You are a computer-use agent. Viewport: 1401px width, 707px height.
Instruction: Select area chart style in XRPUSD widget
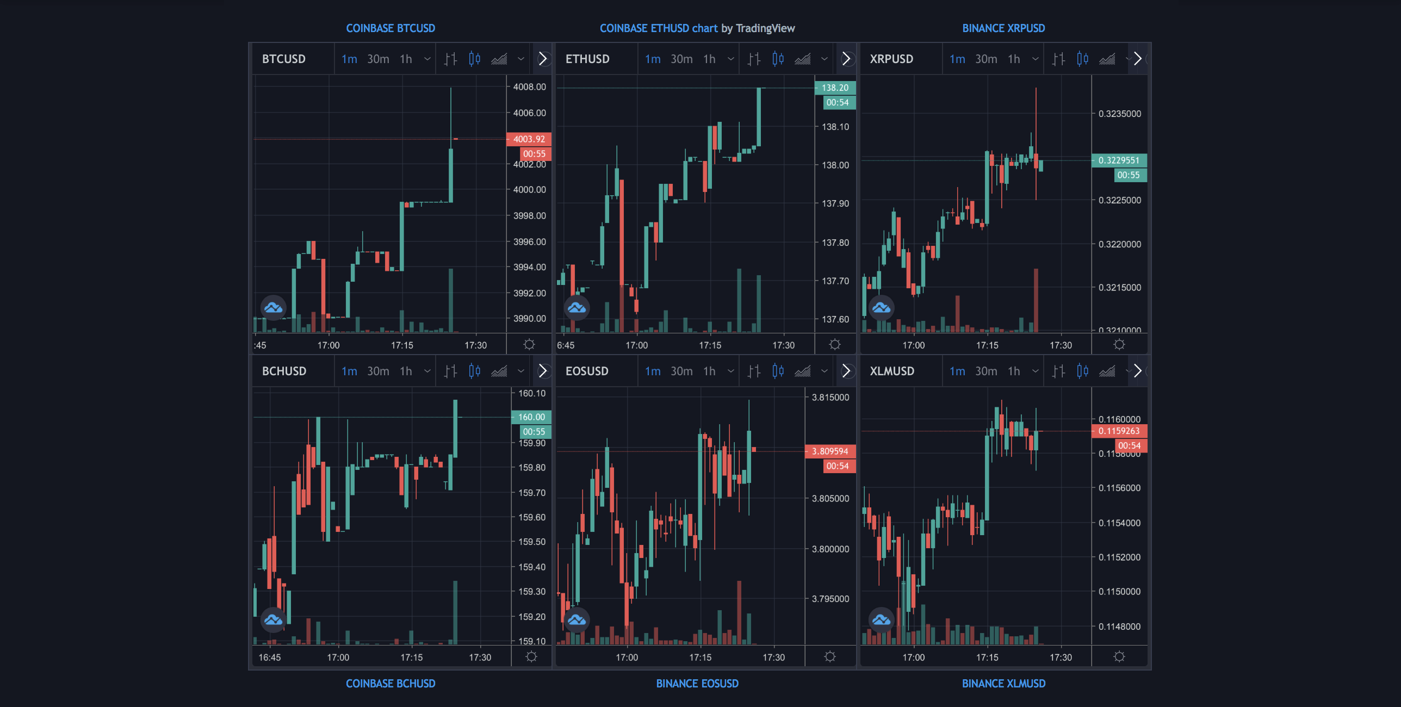(x=1107, y=59)
